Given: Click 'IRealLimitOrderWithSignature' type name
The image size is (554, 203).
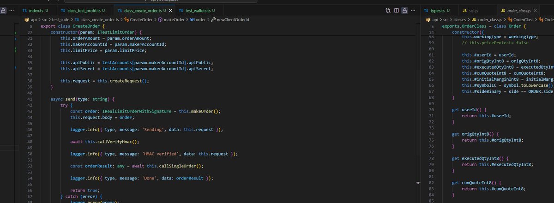Looking at the screenshot, I should (136, 111).
